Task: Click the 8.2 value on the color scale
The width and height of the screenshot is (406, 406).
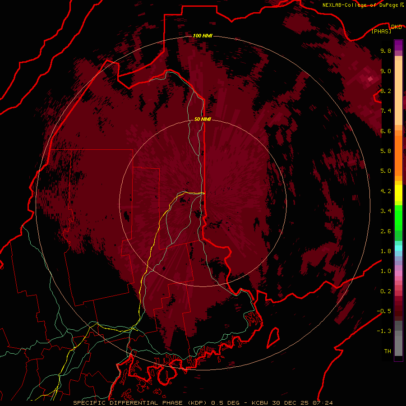Action: pos(386,91)
